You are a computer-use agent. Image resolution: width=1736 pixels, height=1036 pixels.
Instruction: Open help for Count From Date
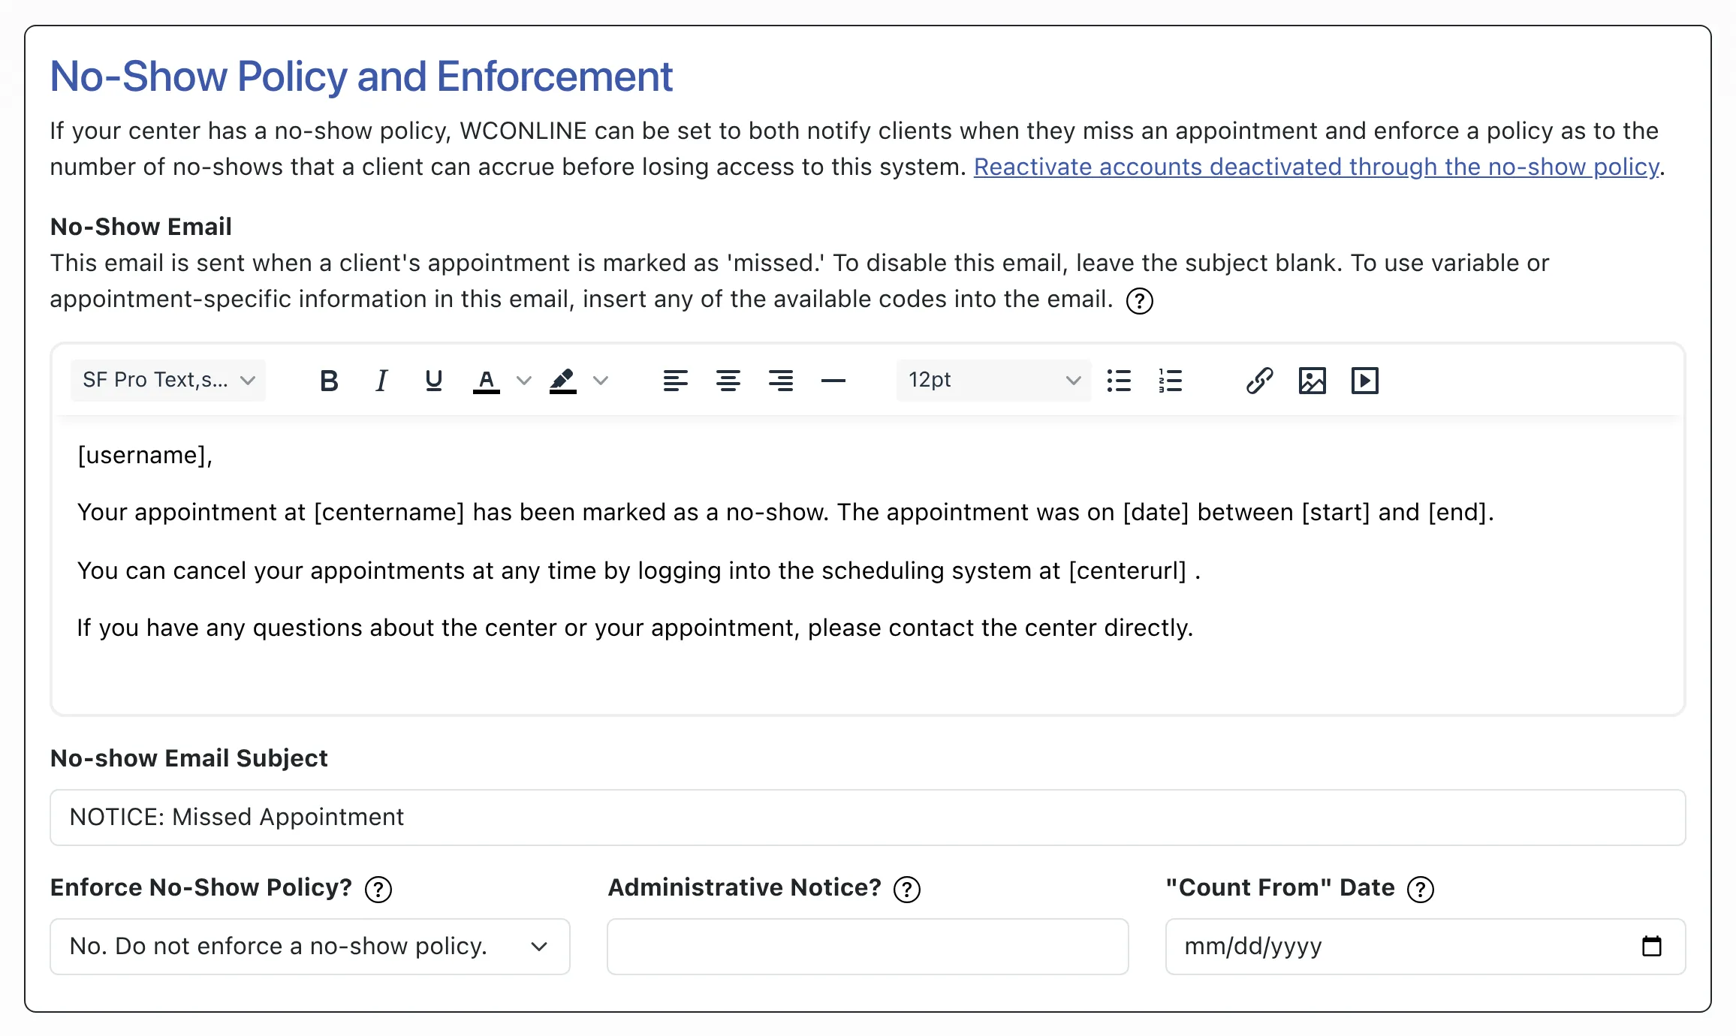1421,890
